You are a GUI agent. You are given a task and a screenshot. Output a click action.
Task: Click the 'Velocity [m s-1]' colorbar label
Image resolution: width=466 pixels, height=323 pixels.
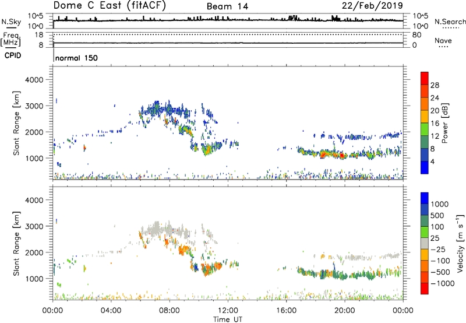[x=460, y=243]
